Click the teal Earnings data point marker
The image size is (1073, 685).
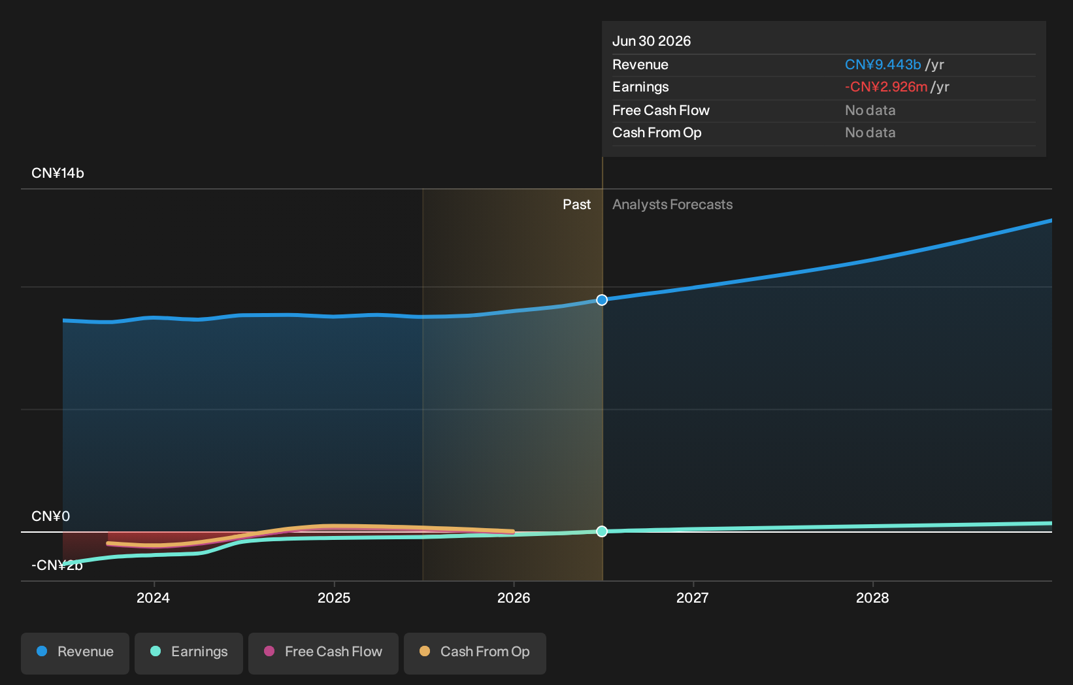coord(602,531)
